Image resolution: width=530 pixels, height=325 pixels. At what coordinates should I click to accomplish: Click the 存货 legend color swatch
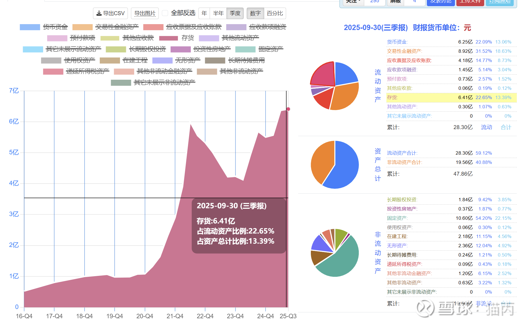coord(169,38)
